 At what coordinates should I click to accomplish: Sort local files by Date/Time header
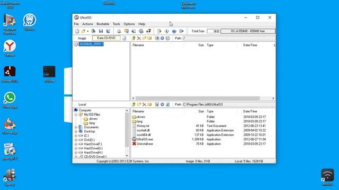click(x=250, y=111)
